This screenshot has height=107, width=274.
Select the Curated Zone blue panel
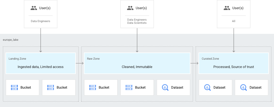click(233, 63)
